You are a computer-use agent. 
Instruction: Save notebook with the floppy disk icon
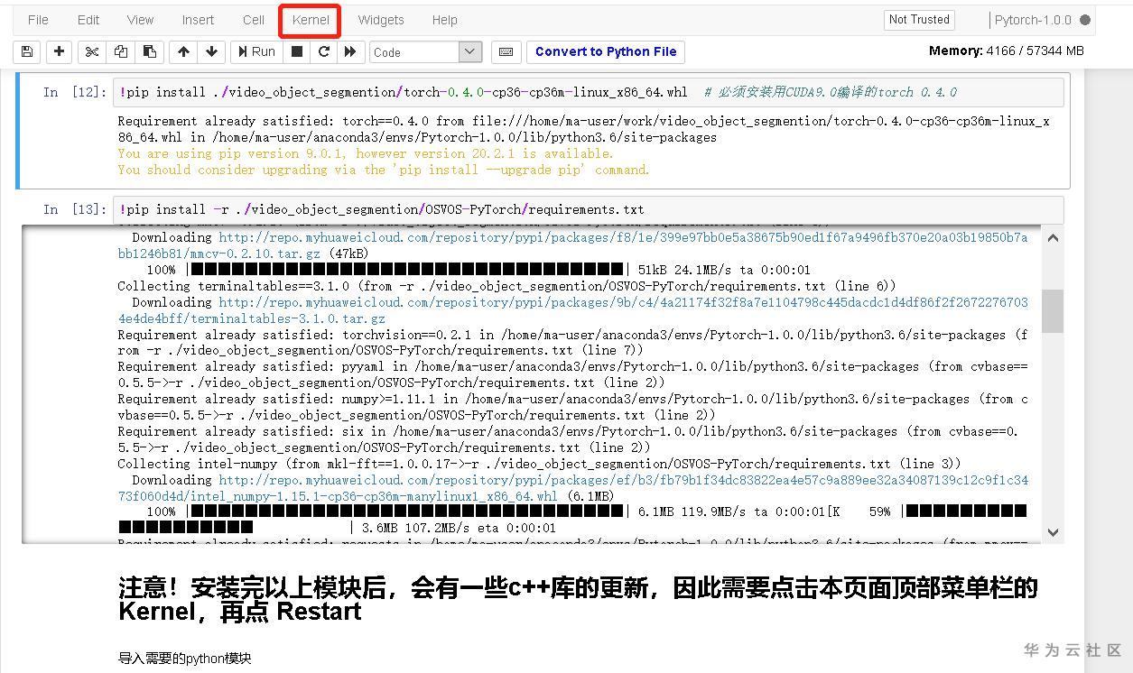pos(26,51)
